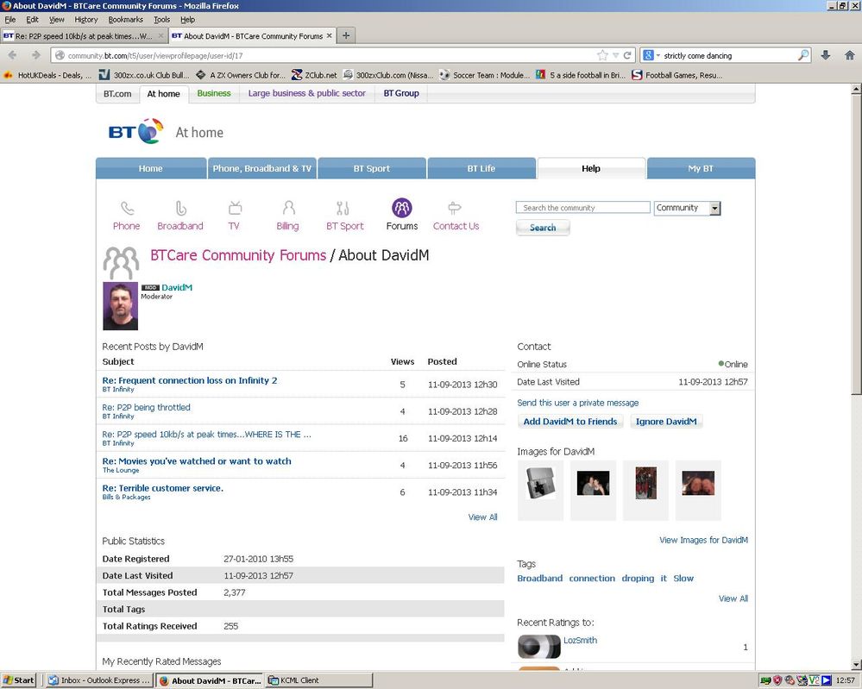862x689 pixels.
Task: Click the Business top link
Action: point(214,93)
